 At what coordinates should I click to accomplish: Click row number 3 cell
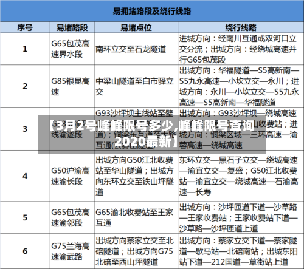[25, 129]
